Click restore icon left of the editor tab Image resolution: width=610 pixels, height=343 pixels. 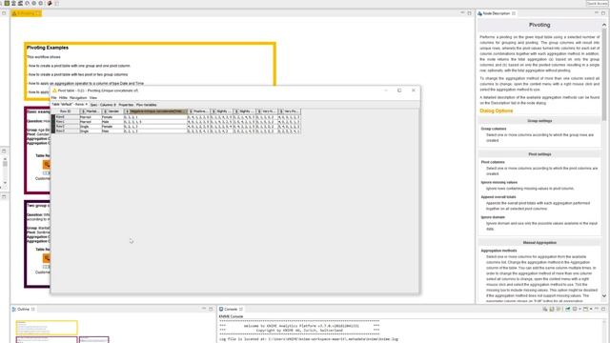click(x=4, y=13)
